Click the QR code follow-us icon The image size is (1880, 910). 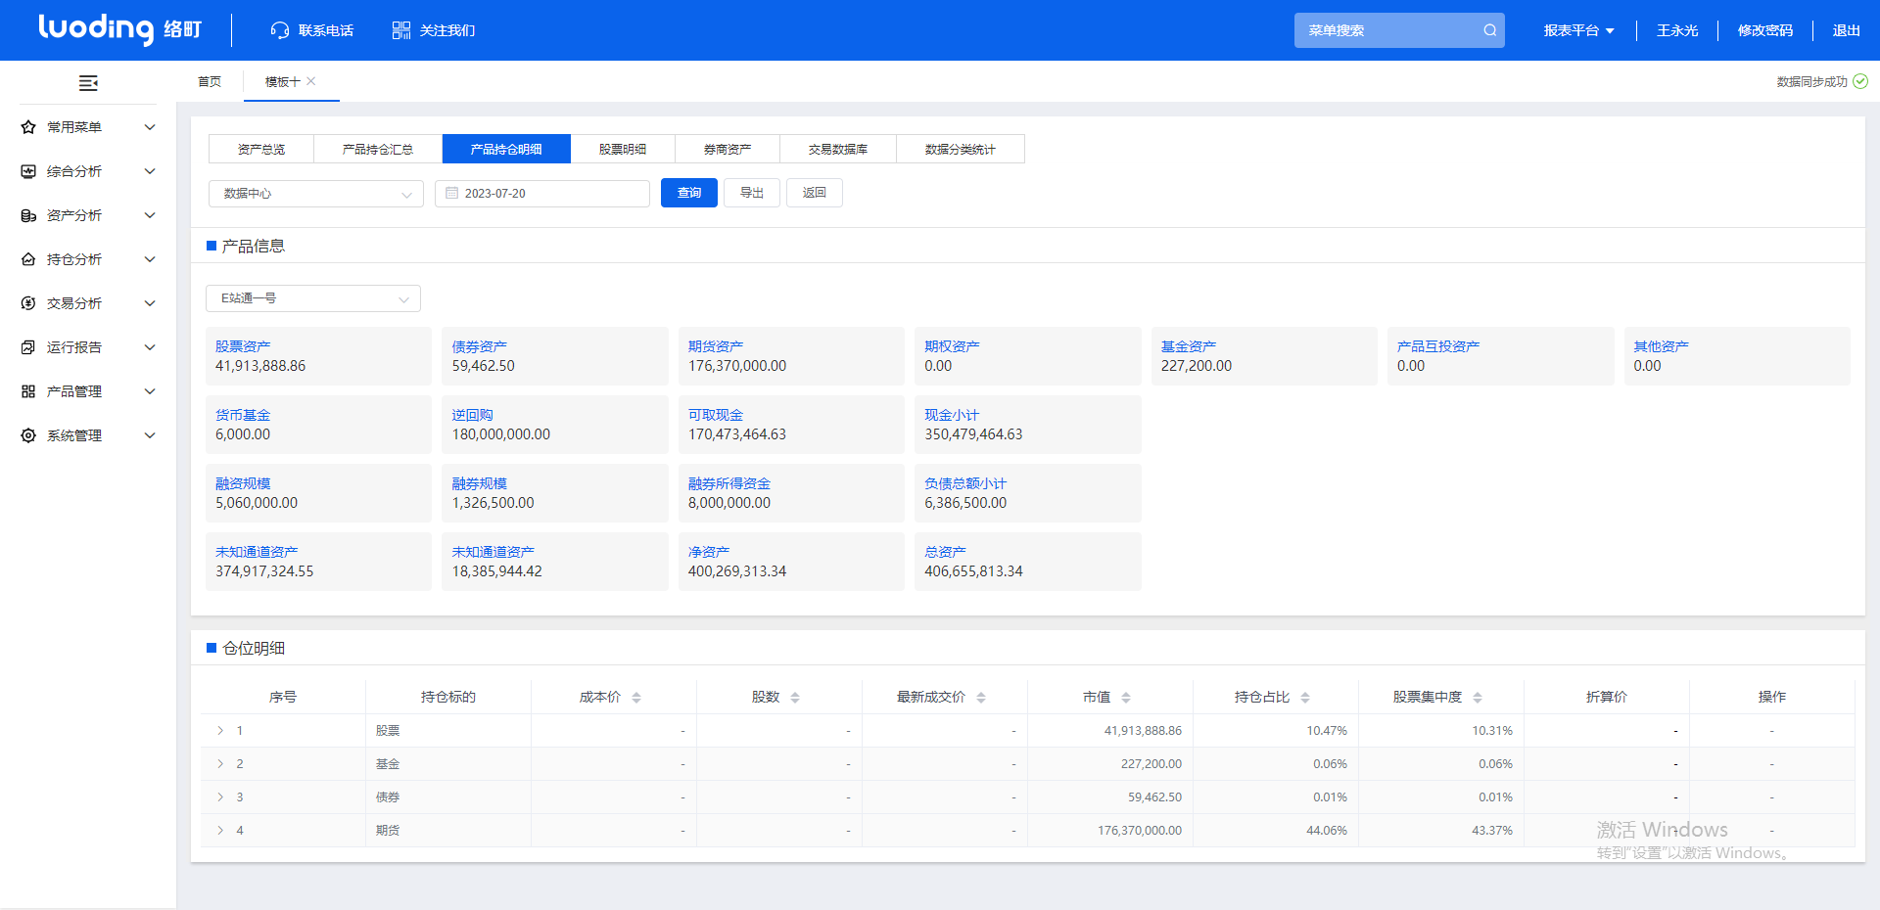(401, 30)
